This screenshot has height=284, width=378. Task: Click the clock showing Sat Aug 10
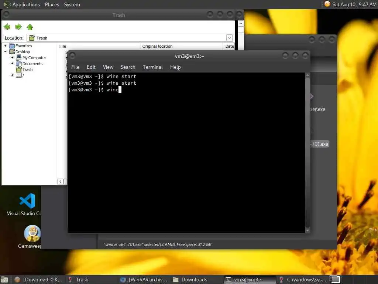(354, 4)
